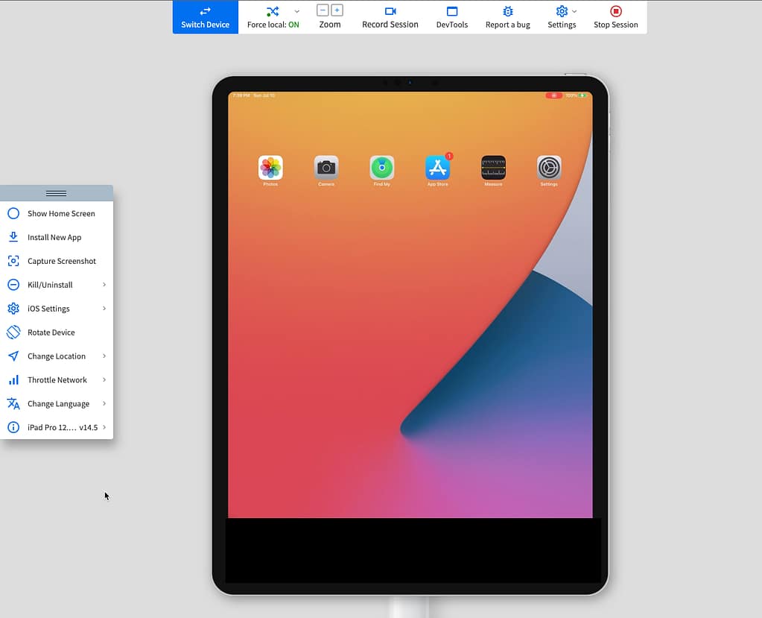
Task: Click the zoom in plus button
Action: point(337,10)
